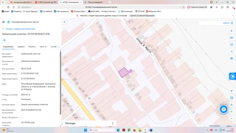Select the ruler measurement tool
The height and width of the screenshot is (133, 236).
(232, 38)
